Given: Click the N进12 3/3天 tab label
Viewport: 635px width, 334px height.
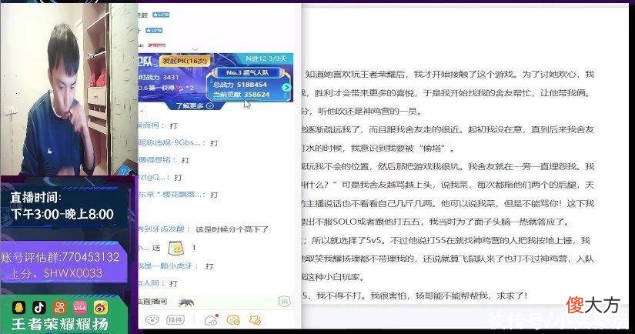Looking at the screenshot, I should coord(266,58).
